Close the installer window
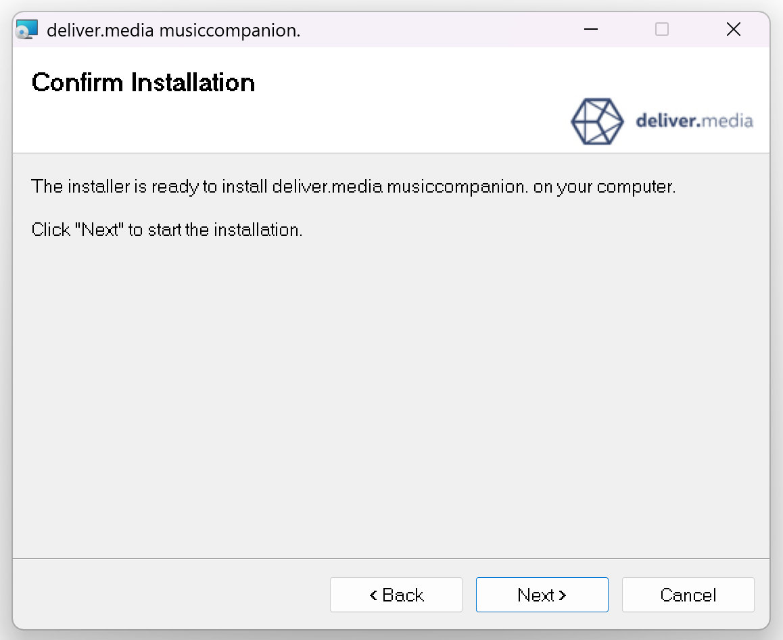 pos(733,30)
